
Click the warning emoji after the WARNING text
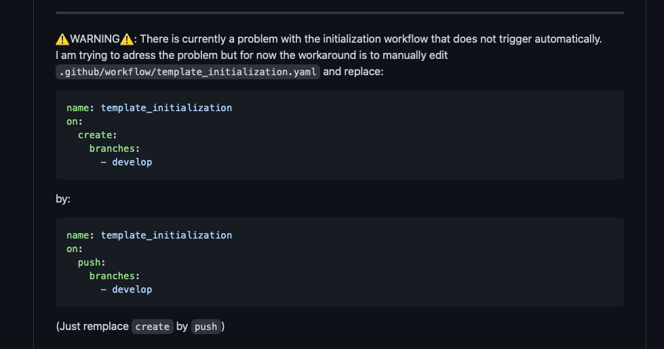click(127, 39)
